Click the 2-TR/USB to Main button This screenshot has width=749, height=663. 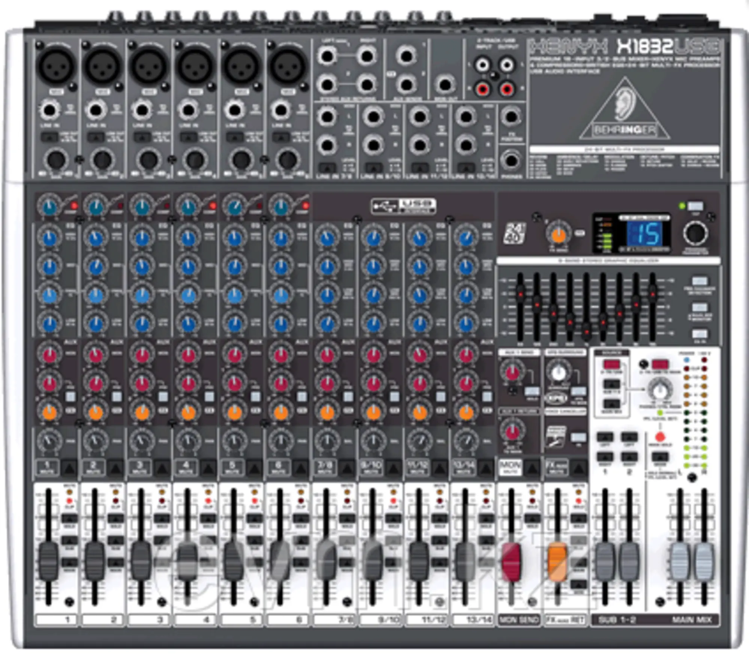pyautogui.click(x=660, y=364)
